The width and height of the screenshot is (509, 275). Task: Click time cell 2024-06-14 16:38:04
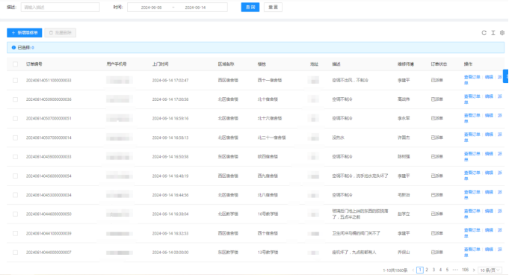pyautogui.click(x=170, y=214)
